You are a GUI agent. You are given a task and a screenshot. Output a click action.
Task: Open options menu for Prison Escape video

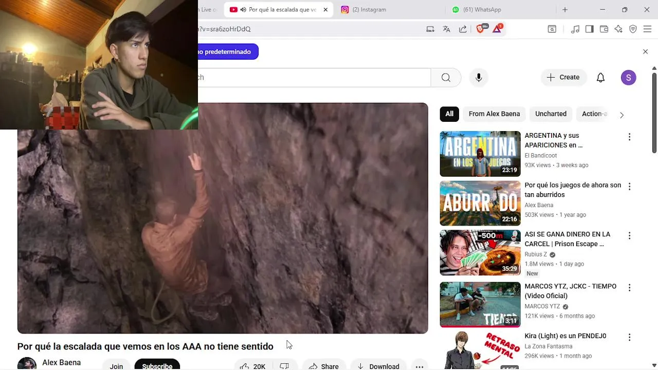click(x=629, y=236)
